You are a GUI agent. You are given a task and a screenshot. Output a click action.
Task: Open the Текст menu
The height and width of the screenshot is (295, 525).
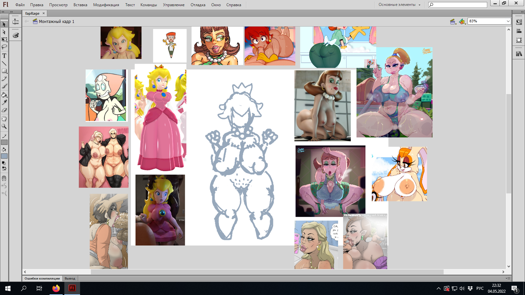click(x=130, y=5)
